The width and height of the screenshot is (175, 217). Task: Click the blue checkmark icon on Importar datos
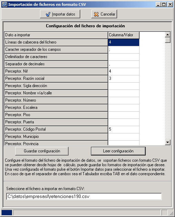pyautogui.click(x=48, y=14)
